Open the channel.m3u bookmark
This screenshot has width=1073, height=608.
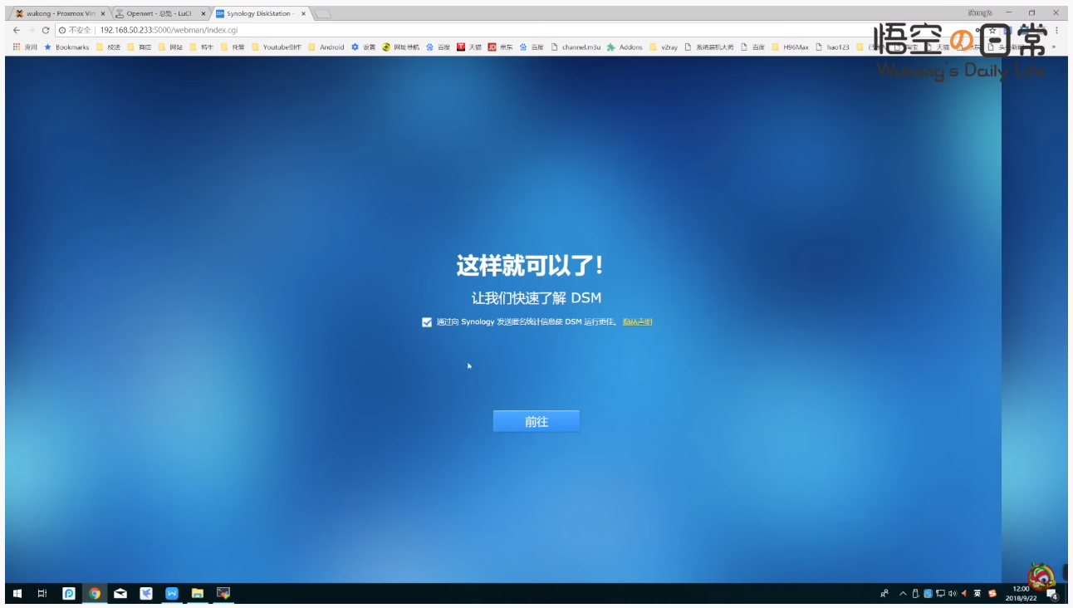click(576, 47)
